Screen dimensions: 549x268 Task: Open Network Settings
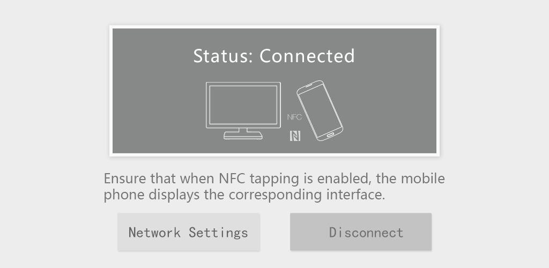(x=189, y=232)
